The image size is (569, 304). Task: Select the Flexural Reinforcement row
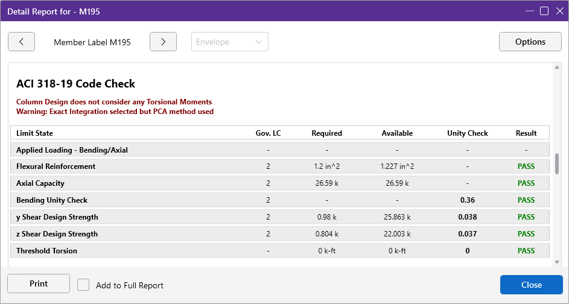tap(56, 166)
